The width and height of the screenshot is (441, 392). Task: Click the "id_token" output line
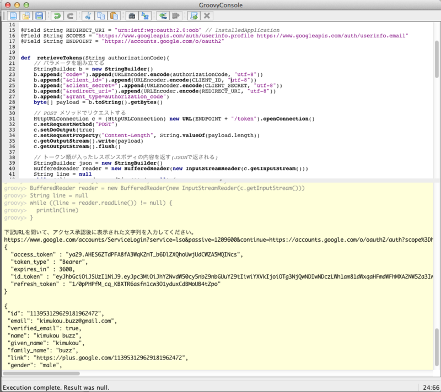(222, 276)
